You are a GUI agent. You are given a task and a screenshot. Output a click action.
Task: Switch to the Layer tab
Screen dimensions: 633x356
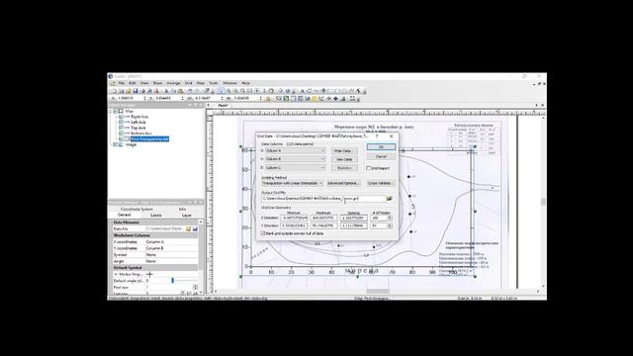(x=187, y=216)
